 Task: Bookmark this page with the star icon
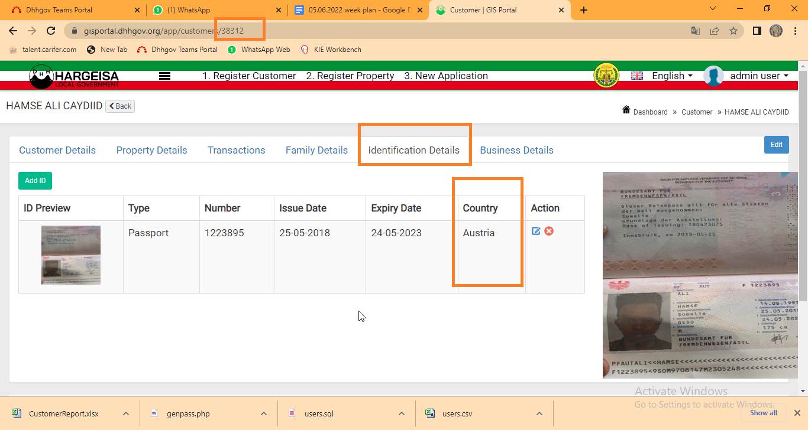[x=733, y=31]
